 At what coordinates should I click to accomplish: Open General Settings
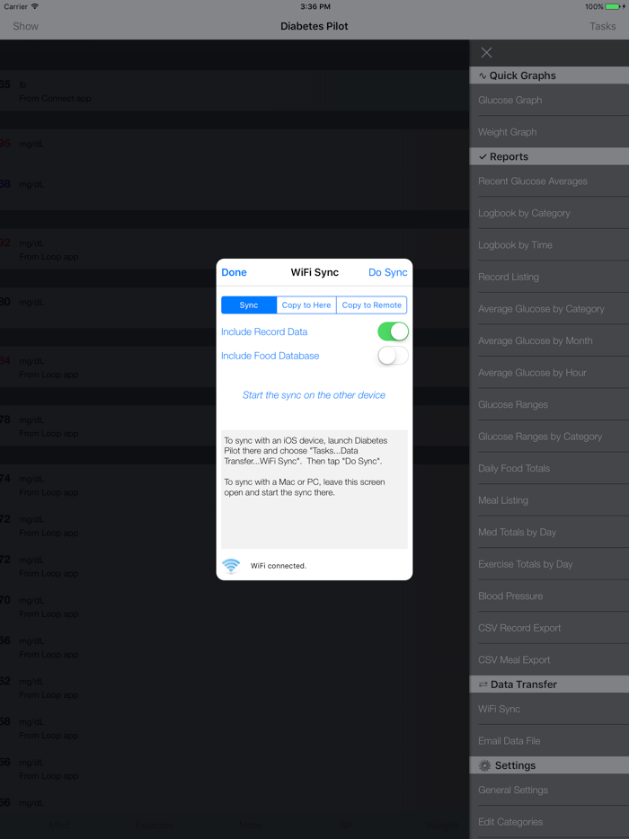point(549,790)
